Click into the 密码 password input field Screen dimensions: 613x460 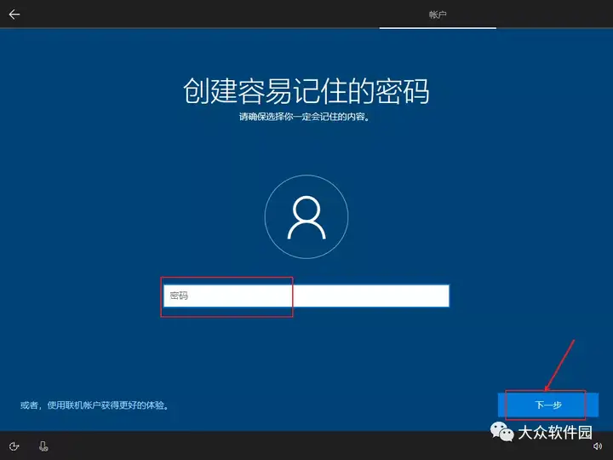pyautogui.click(x=306, y=296)
